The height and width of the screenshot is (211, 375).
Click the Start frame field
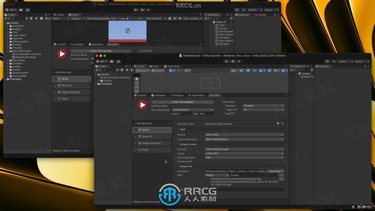tap(185, 114)
